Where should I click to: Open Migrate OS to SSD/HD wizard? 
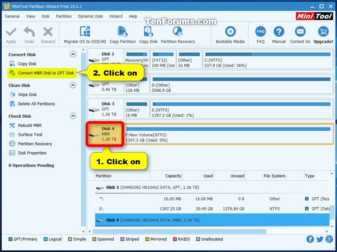(x=85, y=35)
